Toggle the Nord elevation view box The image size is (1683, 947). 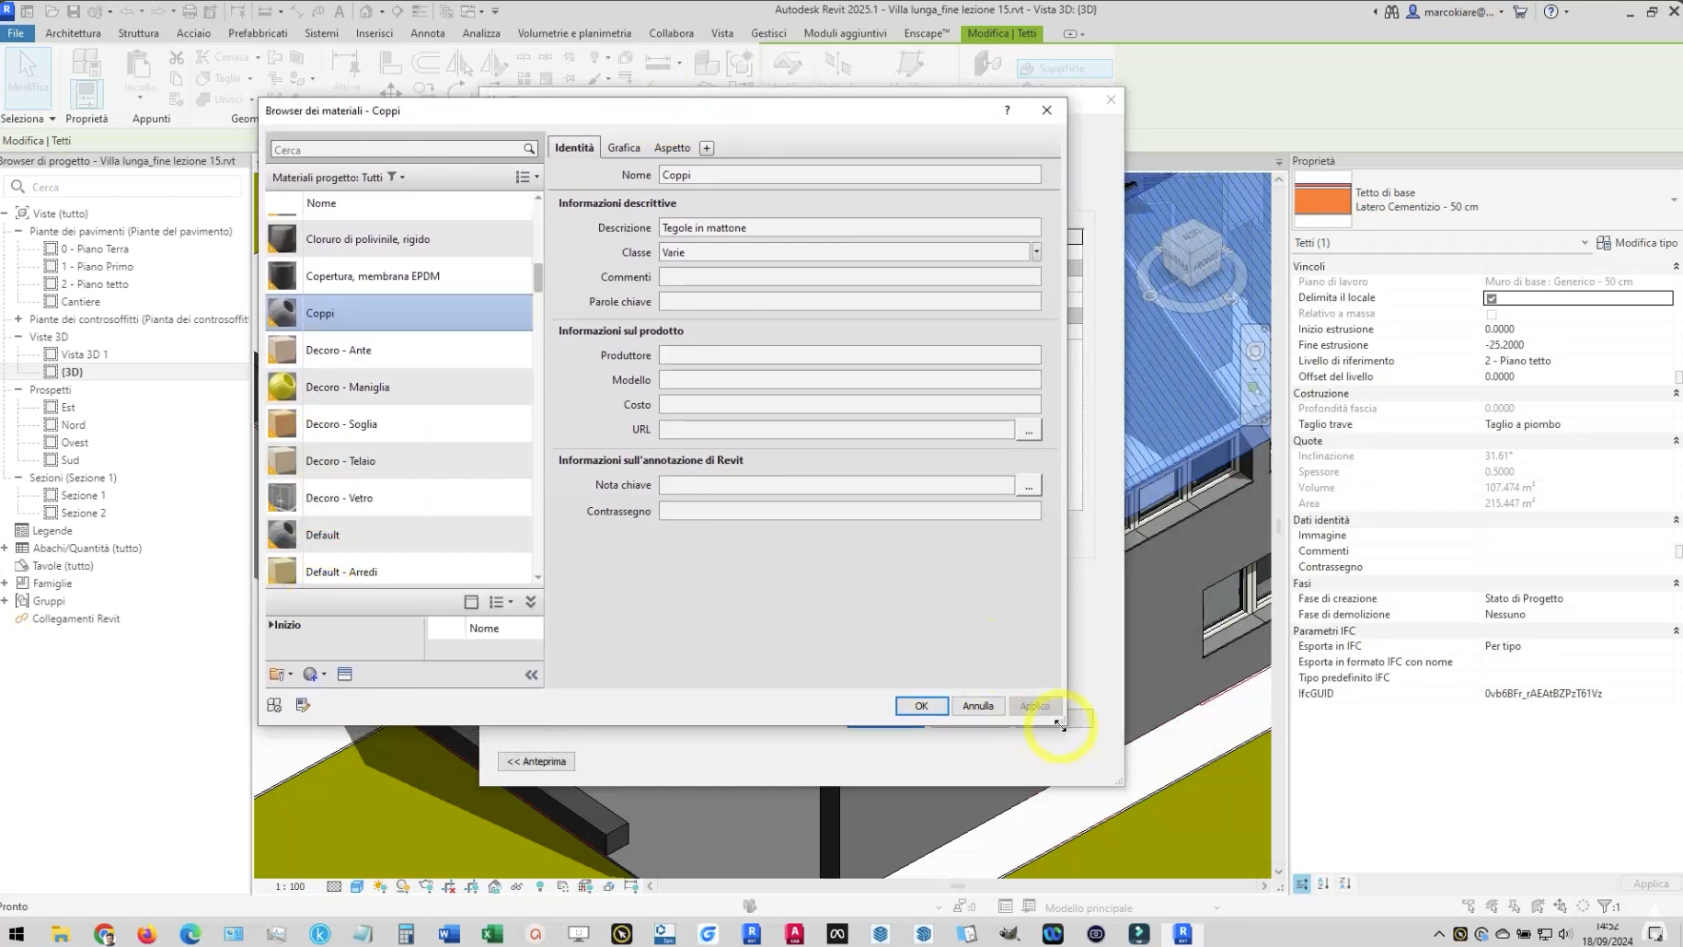pyautogui.click(x=52, y=424)
